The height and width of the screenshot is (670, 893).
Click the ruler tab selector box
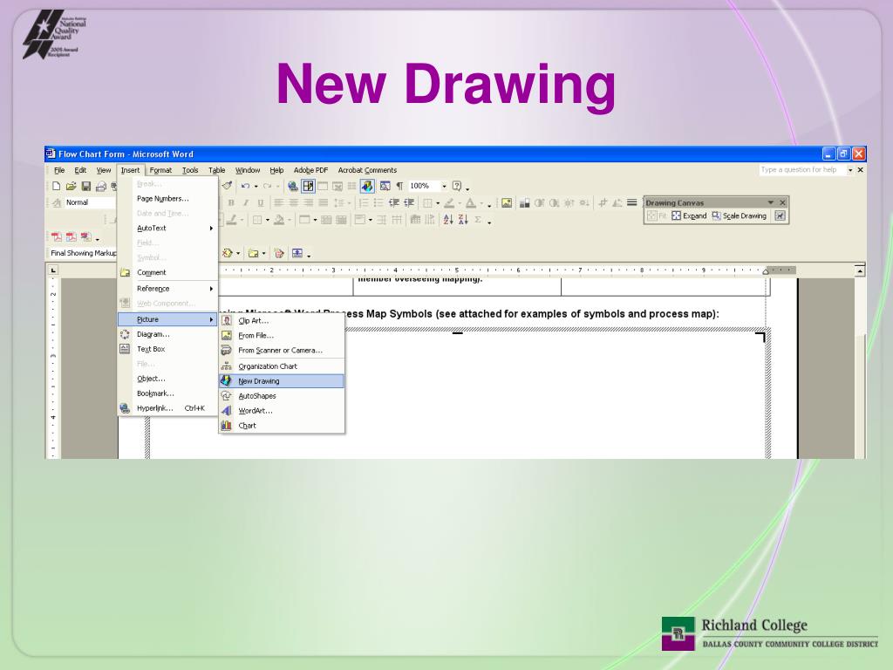tap(53, 270)
